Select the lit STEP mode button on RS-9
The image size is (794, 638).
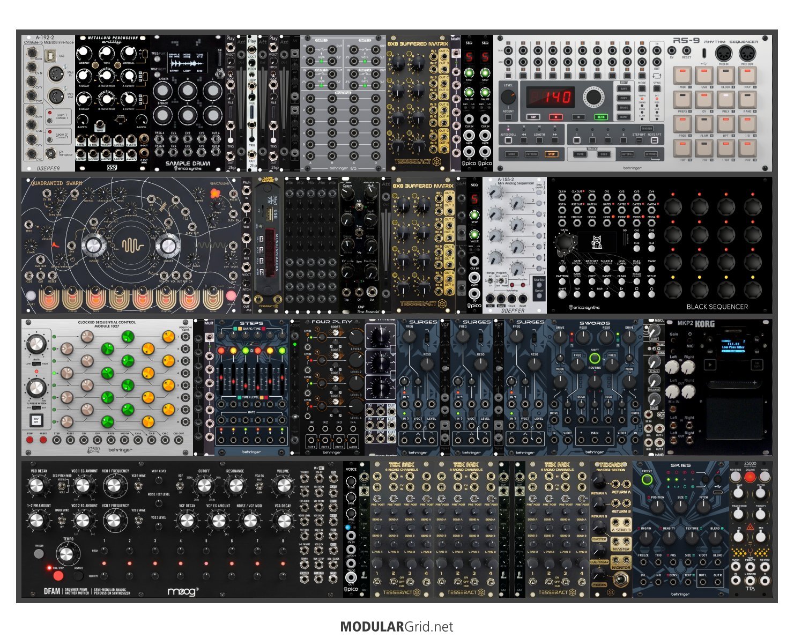[551, 154]
